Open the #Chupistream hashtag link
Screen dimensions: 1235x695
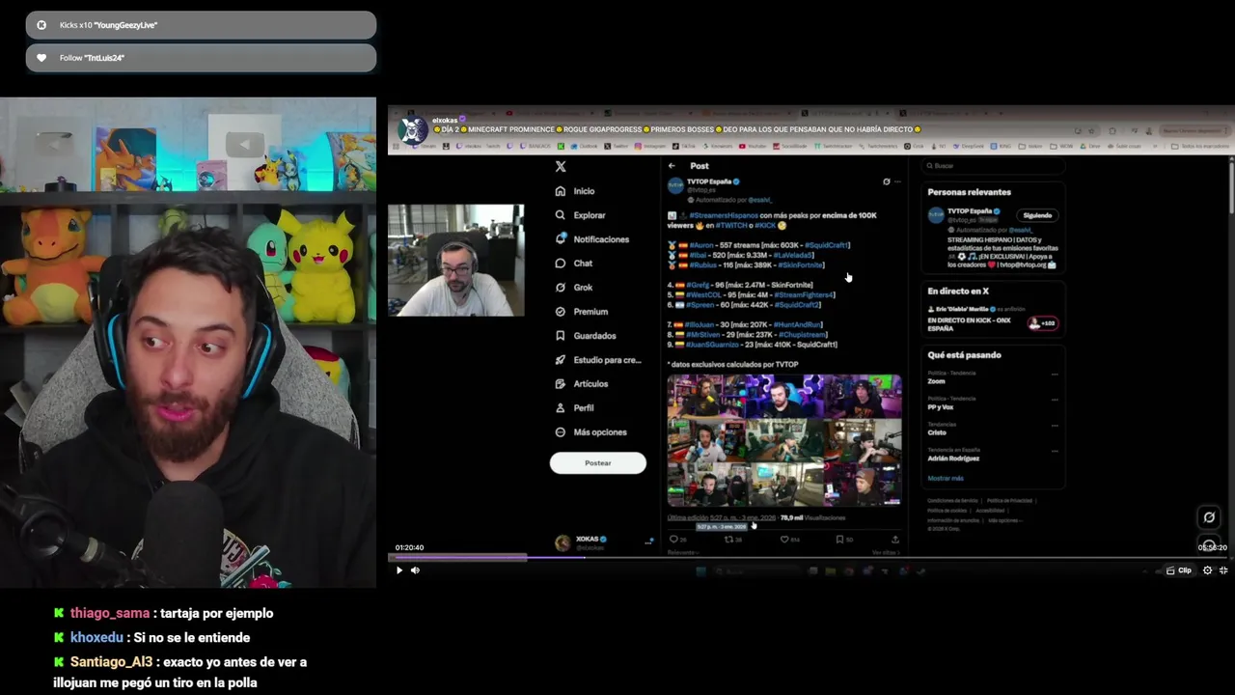pyautogui.click(x=803, y=335)
